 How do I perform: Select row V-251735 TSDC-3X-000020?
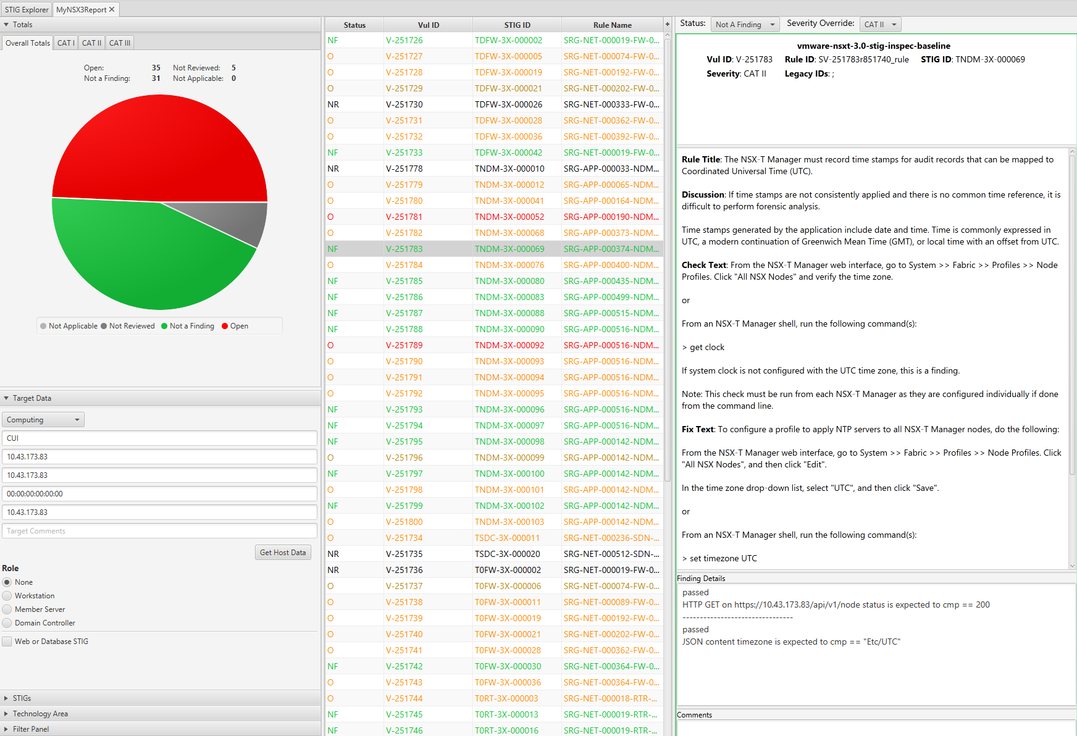pyautogui.click(x=494, y=554)
